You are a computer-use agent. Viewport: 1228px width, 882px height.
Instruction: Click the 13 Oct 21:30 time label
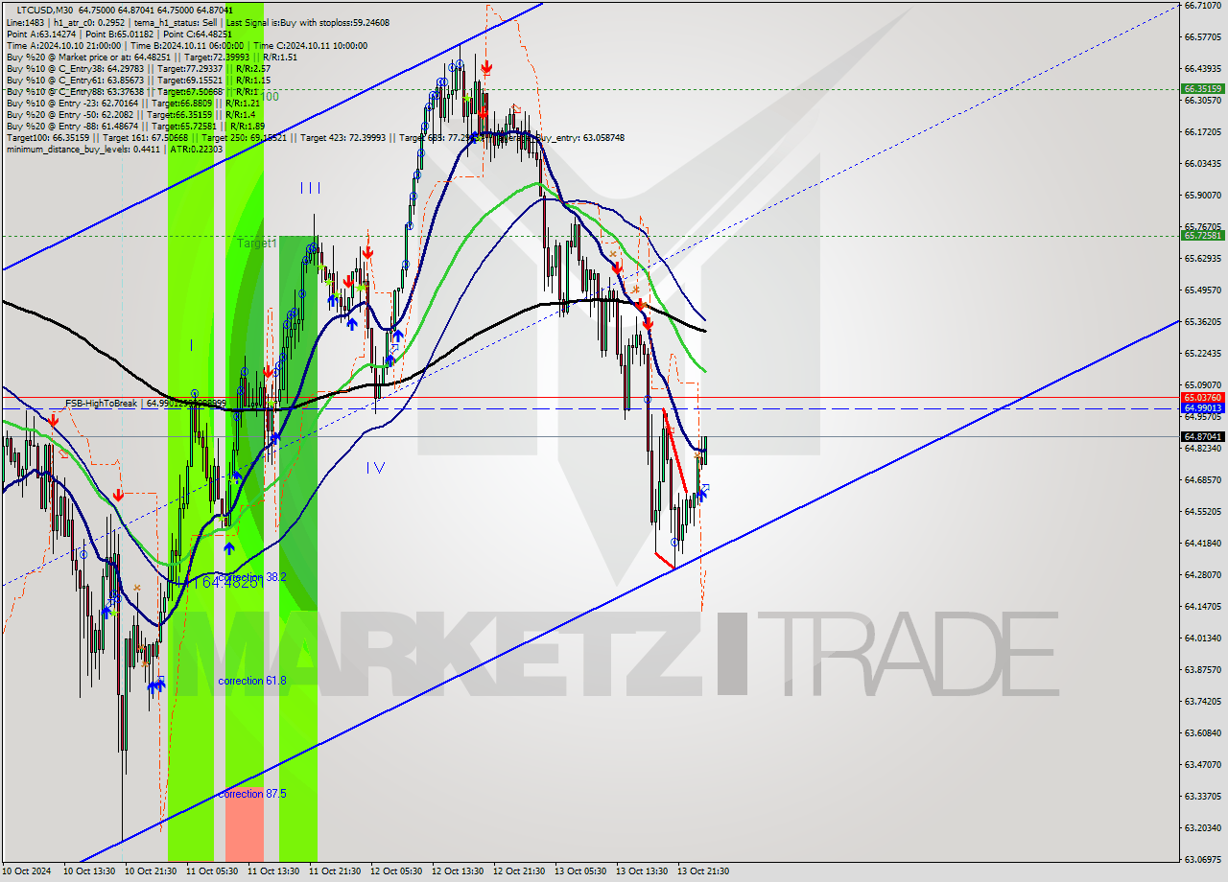pyautogui.click(x=704, y=871)
